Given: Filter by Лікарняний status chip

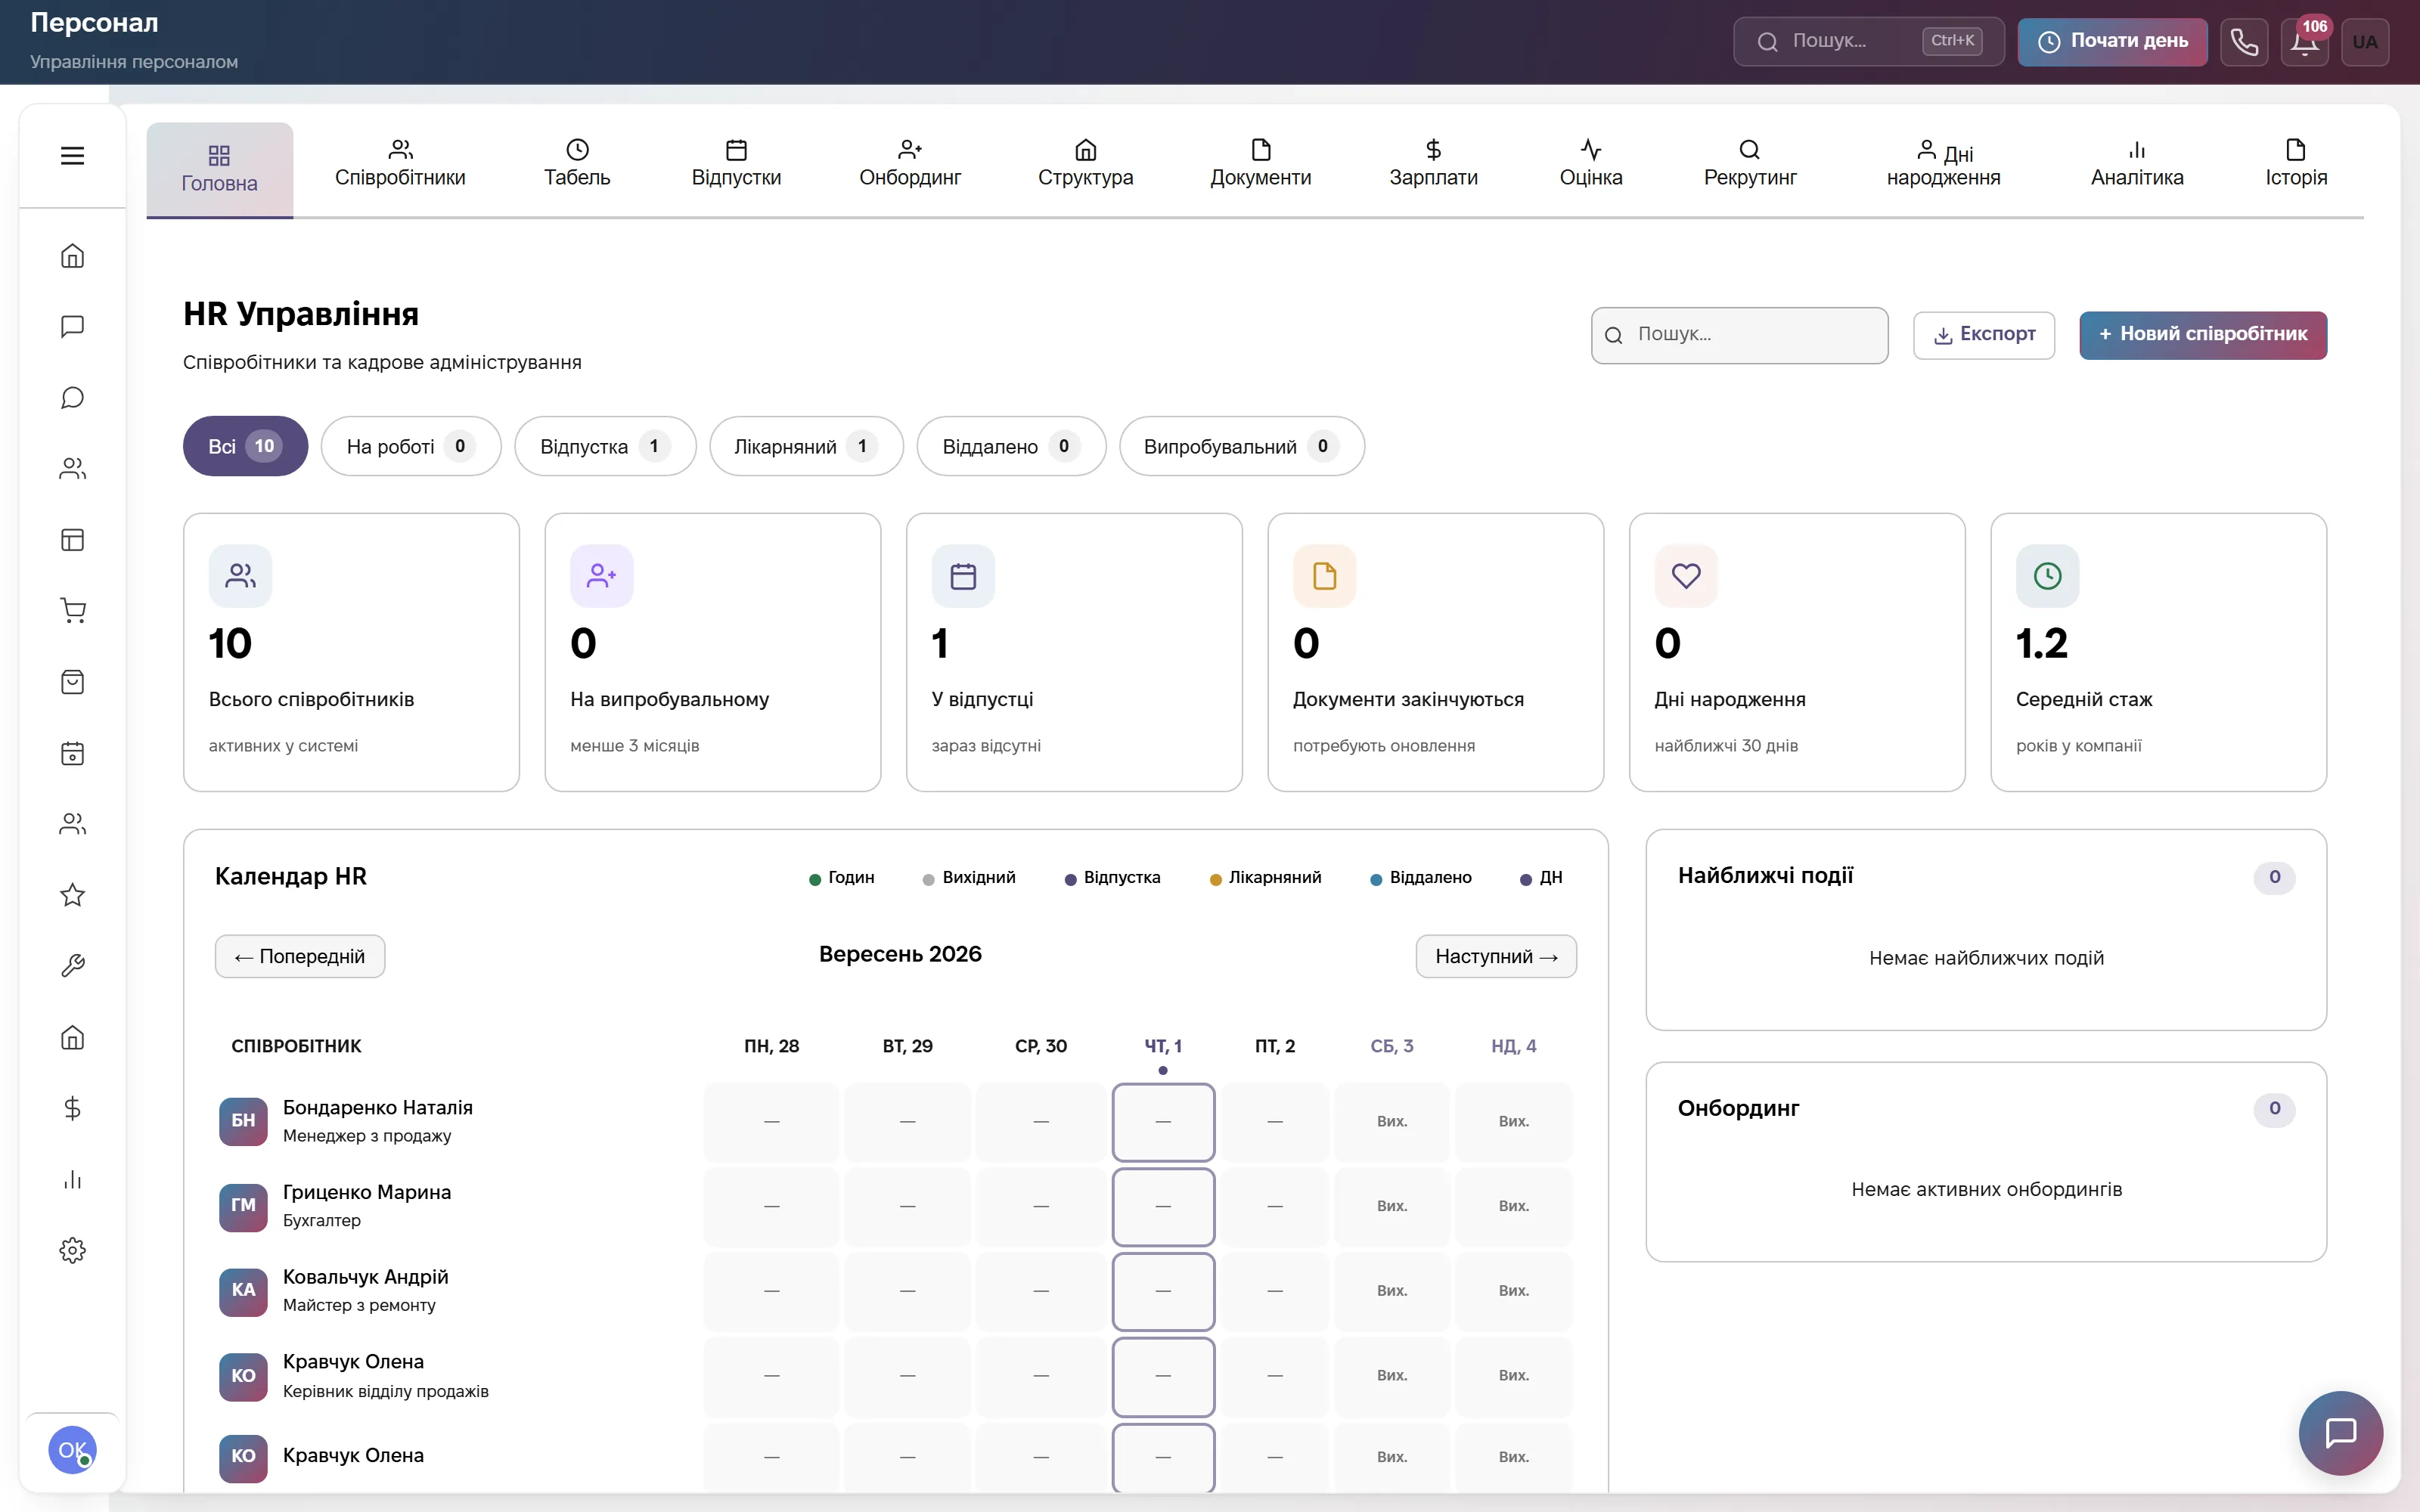Looking at the screenshot, I should point(806,446).
